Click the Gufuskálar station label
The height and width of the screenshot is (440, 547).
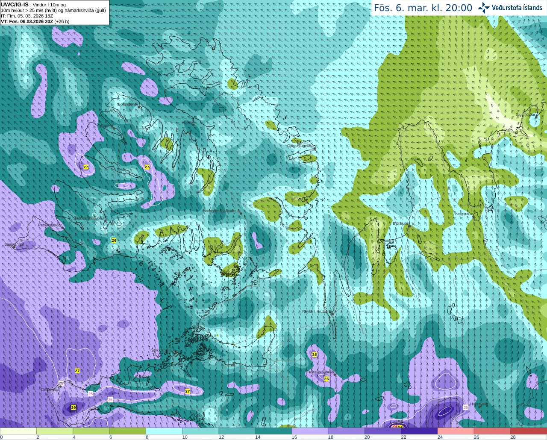pos(50,390)
